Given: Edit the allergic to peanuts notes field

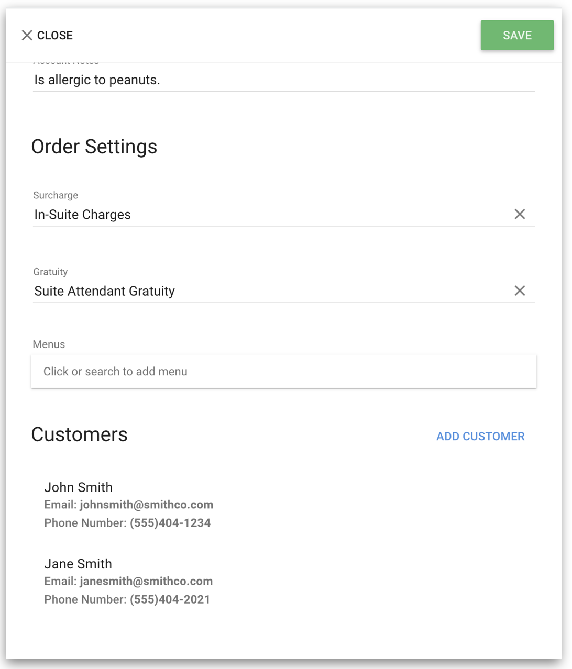Looking at the screenshot, I should coord(284,80).
